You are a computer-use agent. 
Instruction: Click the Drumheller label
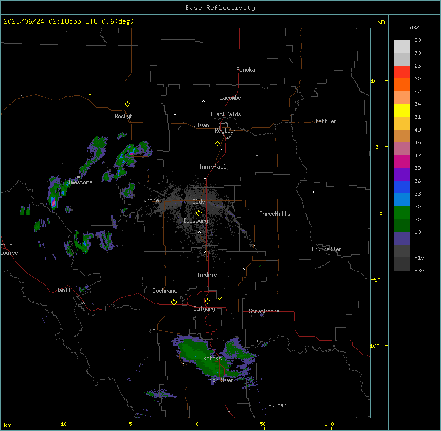(326, 249)
